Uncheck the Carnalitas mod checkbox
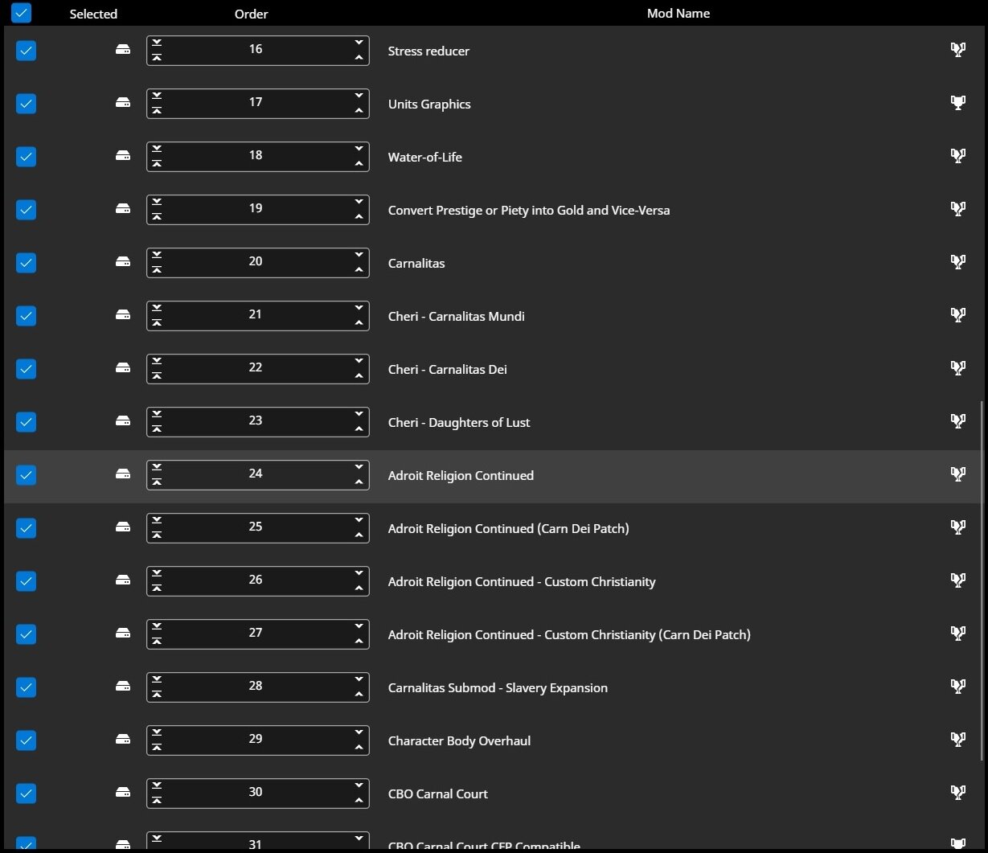The width and height of the screenshot is (988, 853). click(26, 262)
